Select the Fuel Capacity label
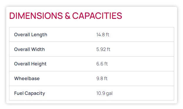The height and width of the screenshot is (109, 183). click(x=29, y=93)
